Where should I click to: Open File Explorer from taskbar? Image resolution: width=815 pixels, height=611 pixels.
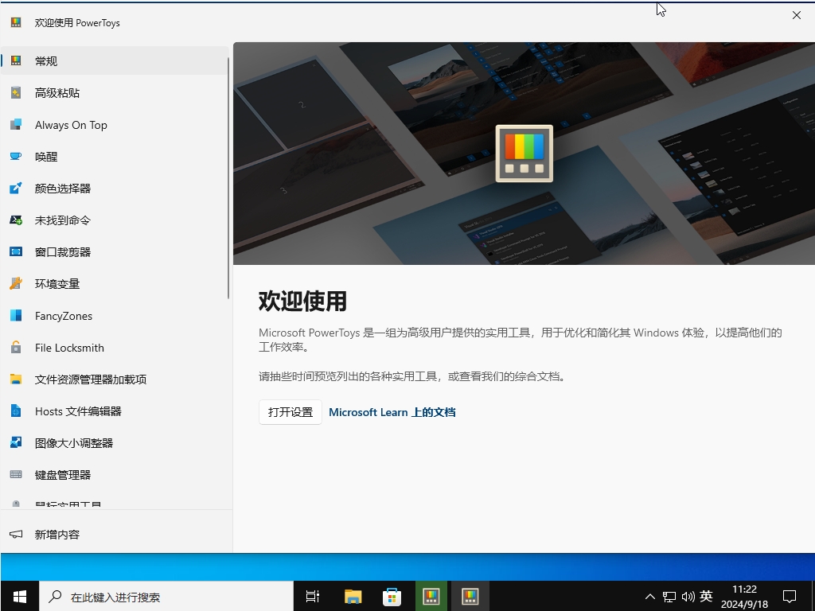(353, 597)
